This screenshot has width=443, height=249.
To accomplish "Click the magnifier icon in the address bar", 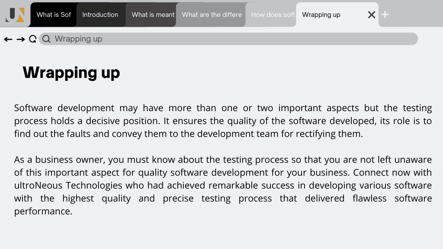I will coord(46,39).
